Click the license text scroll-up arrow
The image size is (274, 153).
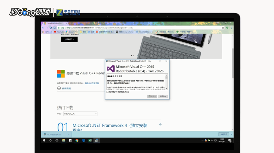[x=166, y=75]
